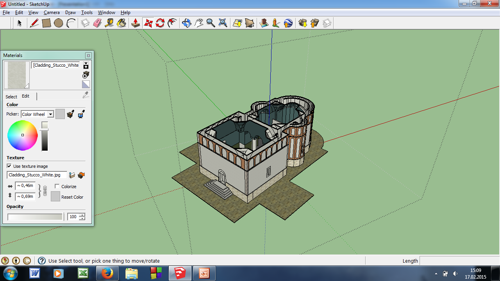
Task: Click the Share Model icon
Action: (x=315, y=23)
